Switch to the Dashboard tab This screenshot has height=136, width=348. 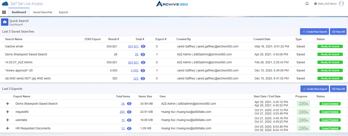click(19, 12)
